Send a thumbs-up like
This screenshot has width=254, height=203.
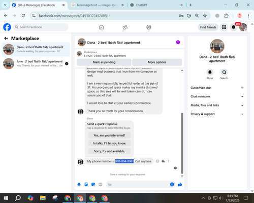(180, 184)
